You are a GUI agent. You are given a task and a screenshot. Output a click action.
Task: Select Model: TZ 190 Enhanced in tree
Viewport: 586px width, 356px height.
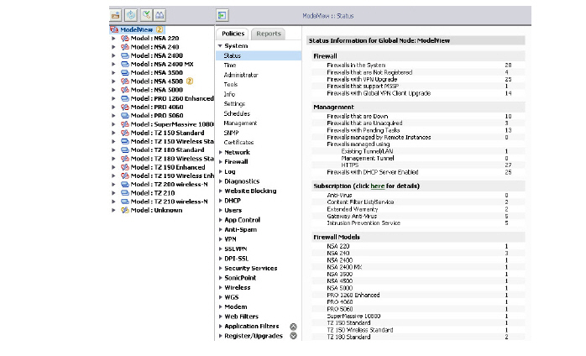(x=168, y=167)
